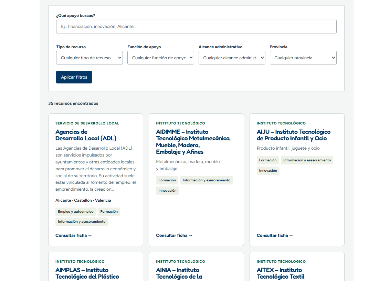Click 'Consultar ficha' on the AIJU card

[x=275, y=235]
